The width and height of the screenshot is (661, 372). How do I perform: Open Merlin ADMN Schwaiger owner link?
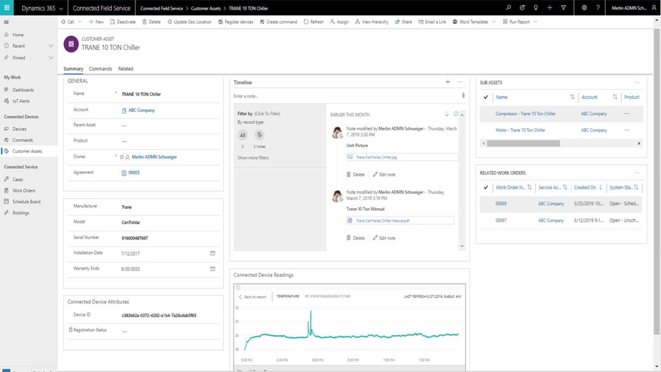[154, 157]
